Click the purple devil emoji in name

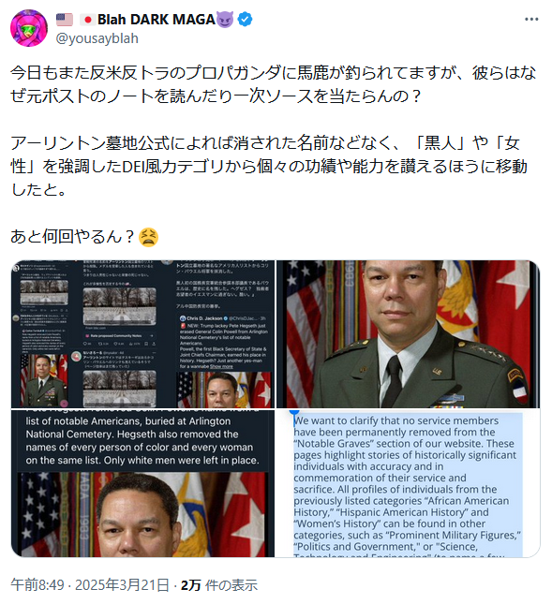click(225, 20)
